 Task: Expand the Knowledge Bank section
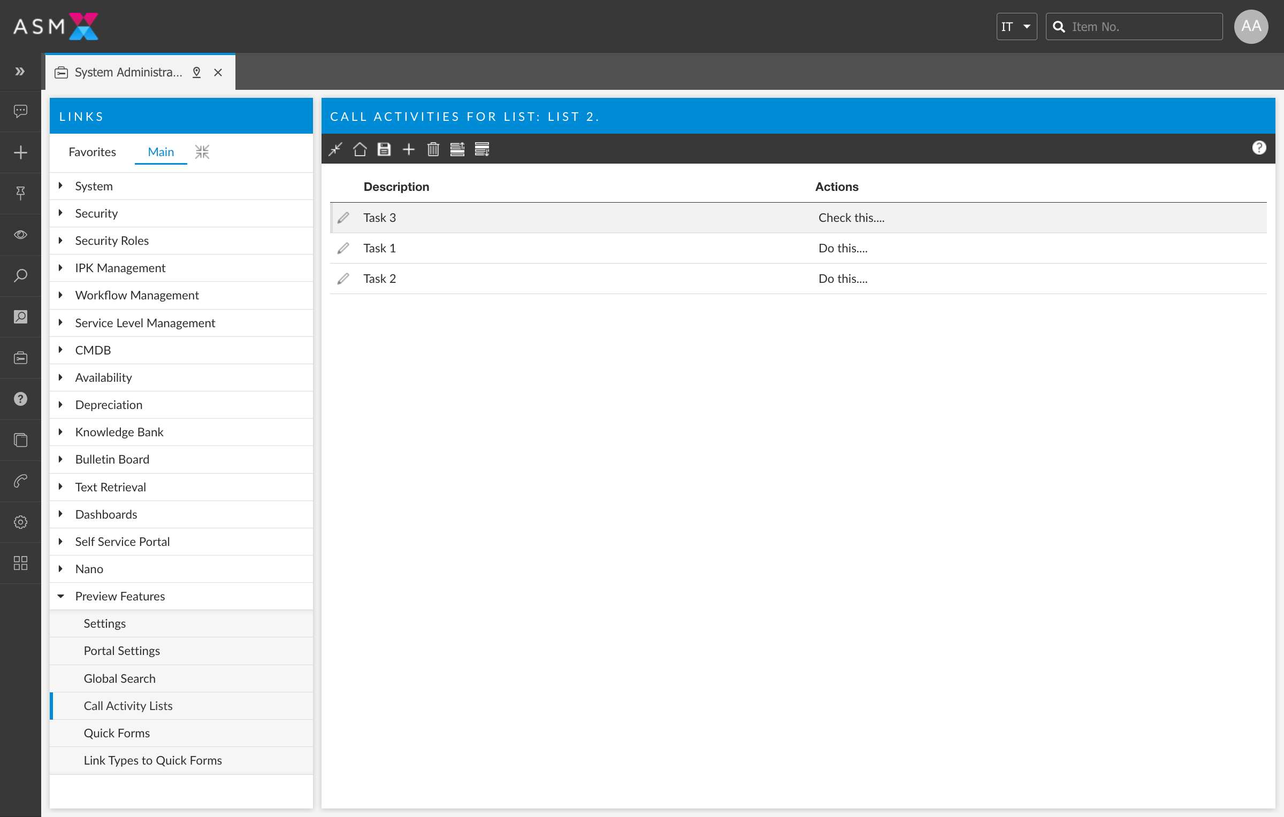61,432
